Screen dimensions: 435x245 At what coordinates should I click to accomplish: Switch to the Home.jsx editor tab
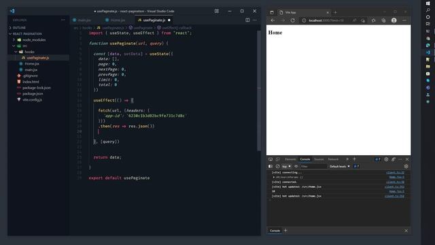(x=115, y=20)
